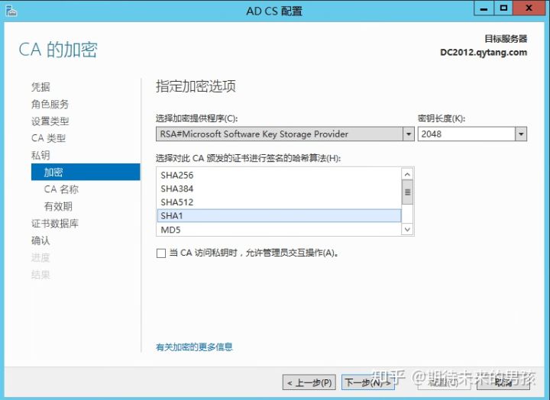
Task: Go to 凭据 step in sidebar
Action: (40, 86)
